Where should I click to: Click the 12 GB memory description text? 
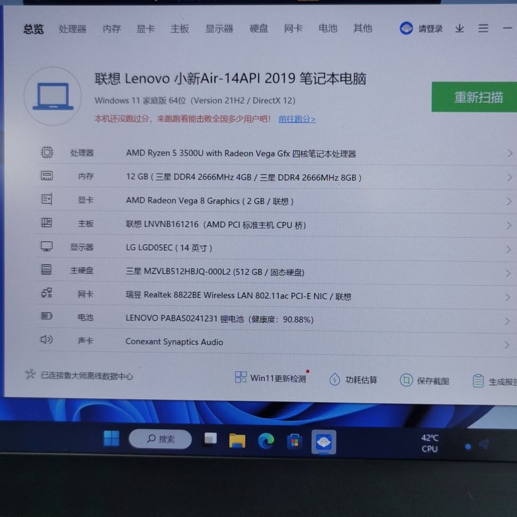(x=244, y=177)
